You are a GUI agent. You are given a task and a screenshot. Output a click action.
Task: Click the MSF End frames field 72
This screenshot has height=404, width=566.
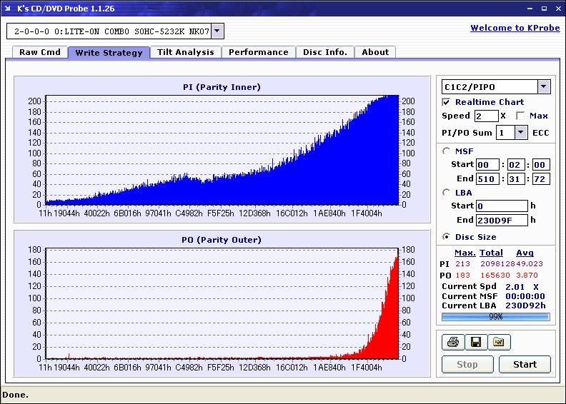coord(541,178)
